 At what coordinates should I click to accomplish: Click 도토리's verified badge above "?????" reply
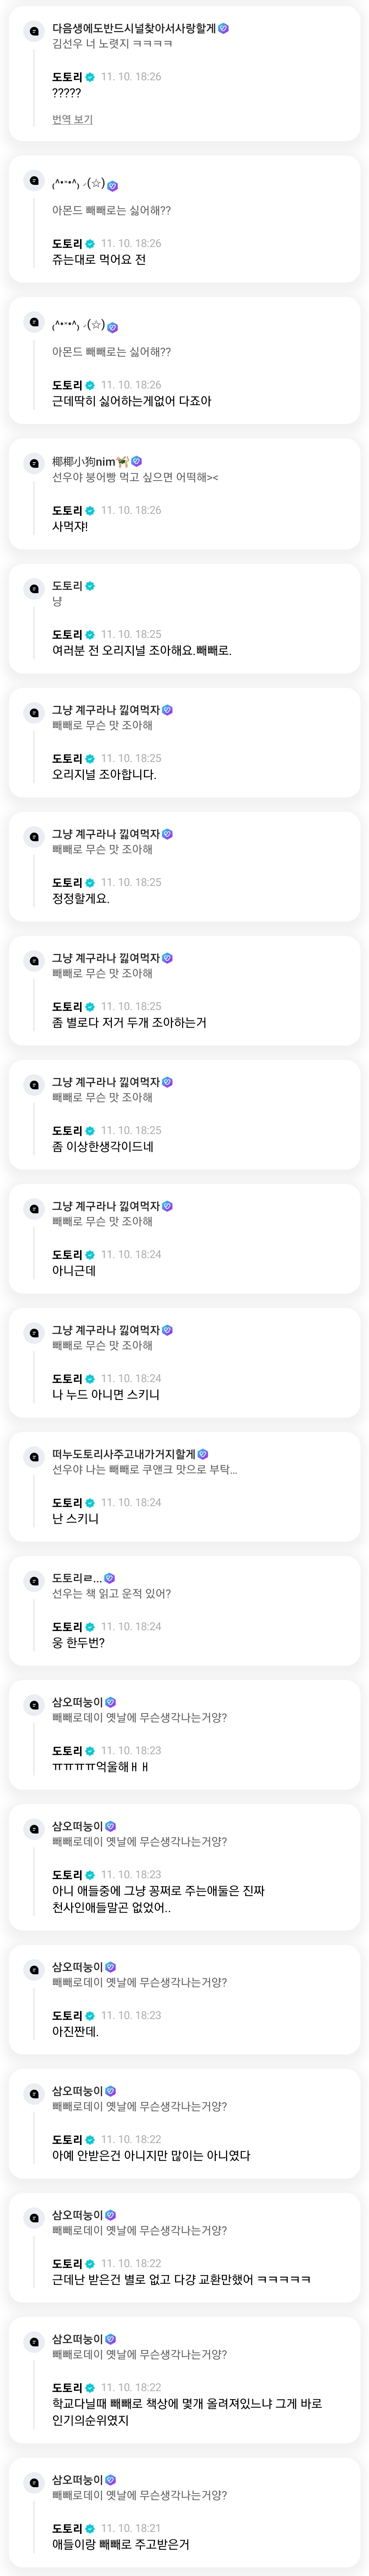[90, 77]
